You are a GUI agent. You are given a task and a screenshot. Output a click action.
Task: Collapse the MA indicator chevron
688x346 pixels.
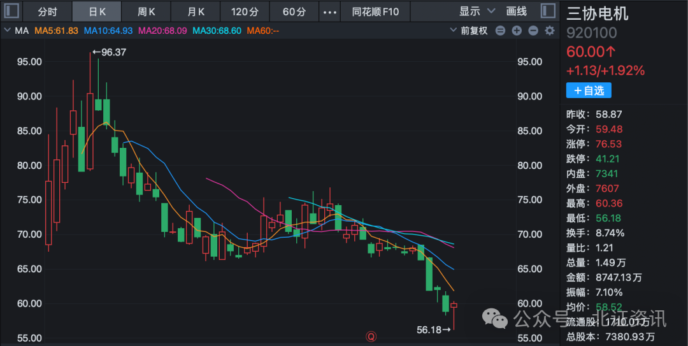(x=7, y=31)
